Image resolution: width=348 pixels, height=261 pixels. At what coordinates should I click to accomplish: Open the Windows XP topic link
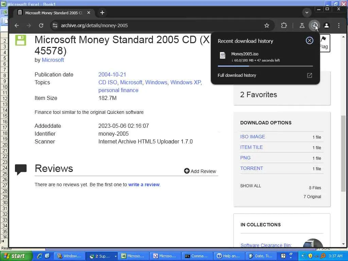186,82
